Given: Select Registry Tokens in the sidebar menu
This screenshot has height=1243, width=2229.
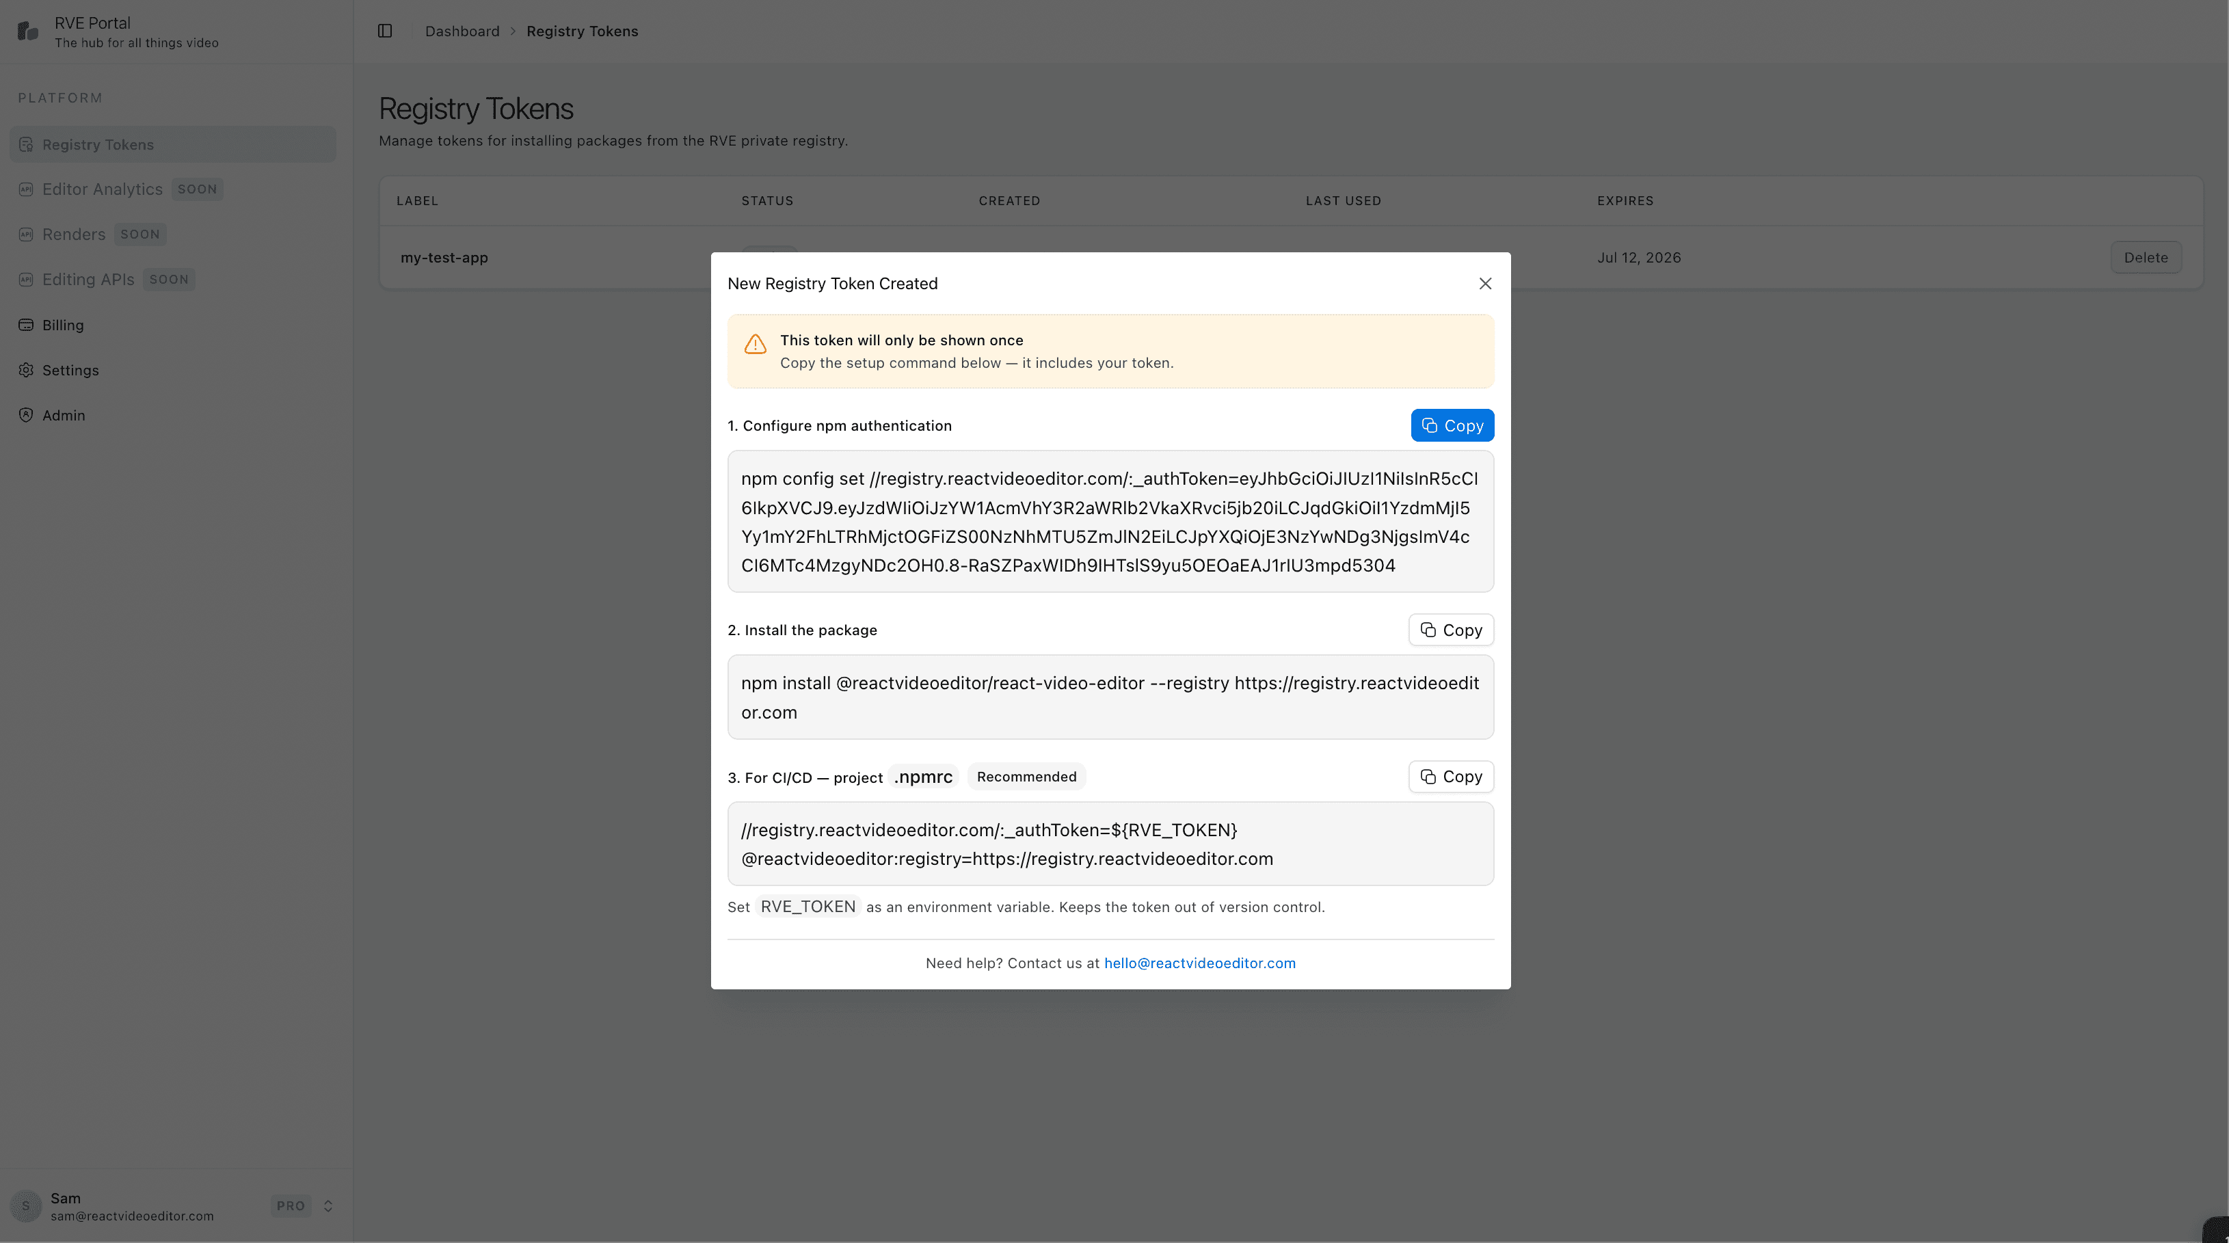Looking at the screenshot, I should pos(98,144).
